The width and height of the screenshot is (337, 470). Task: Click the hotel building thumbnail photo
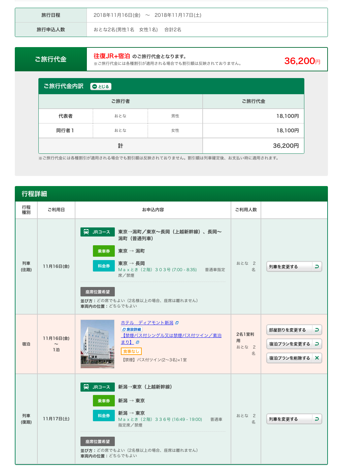98,344
